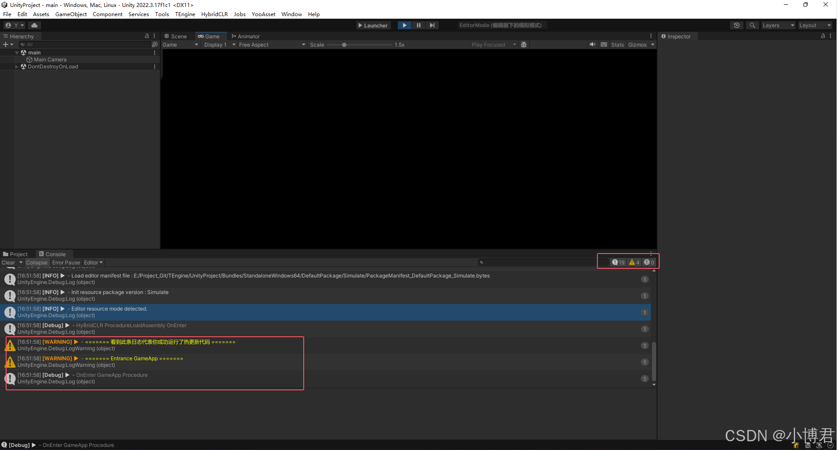837x450 pixels.
Task: Expand the DontDestroyOnLoad object
Action: coord(17,66)
